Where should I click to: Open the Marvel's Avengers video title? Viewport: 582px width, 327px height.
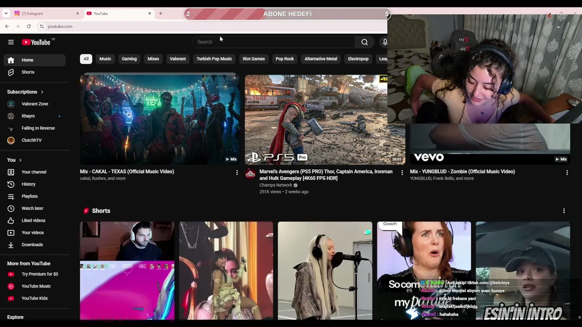tap(326, 175)
